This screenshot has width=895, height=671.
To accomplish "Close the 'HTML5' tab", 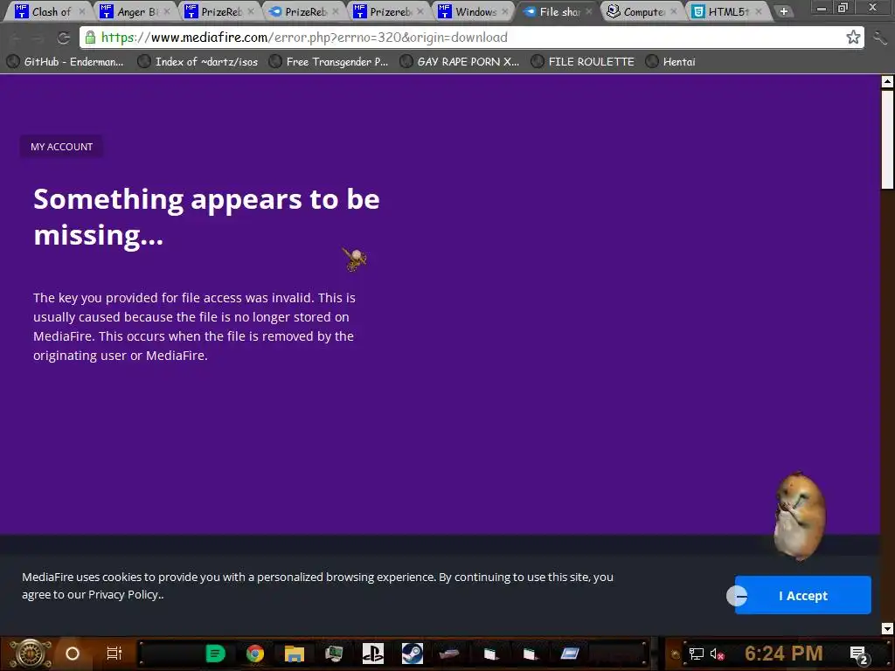I will pos(759,11).
